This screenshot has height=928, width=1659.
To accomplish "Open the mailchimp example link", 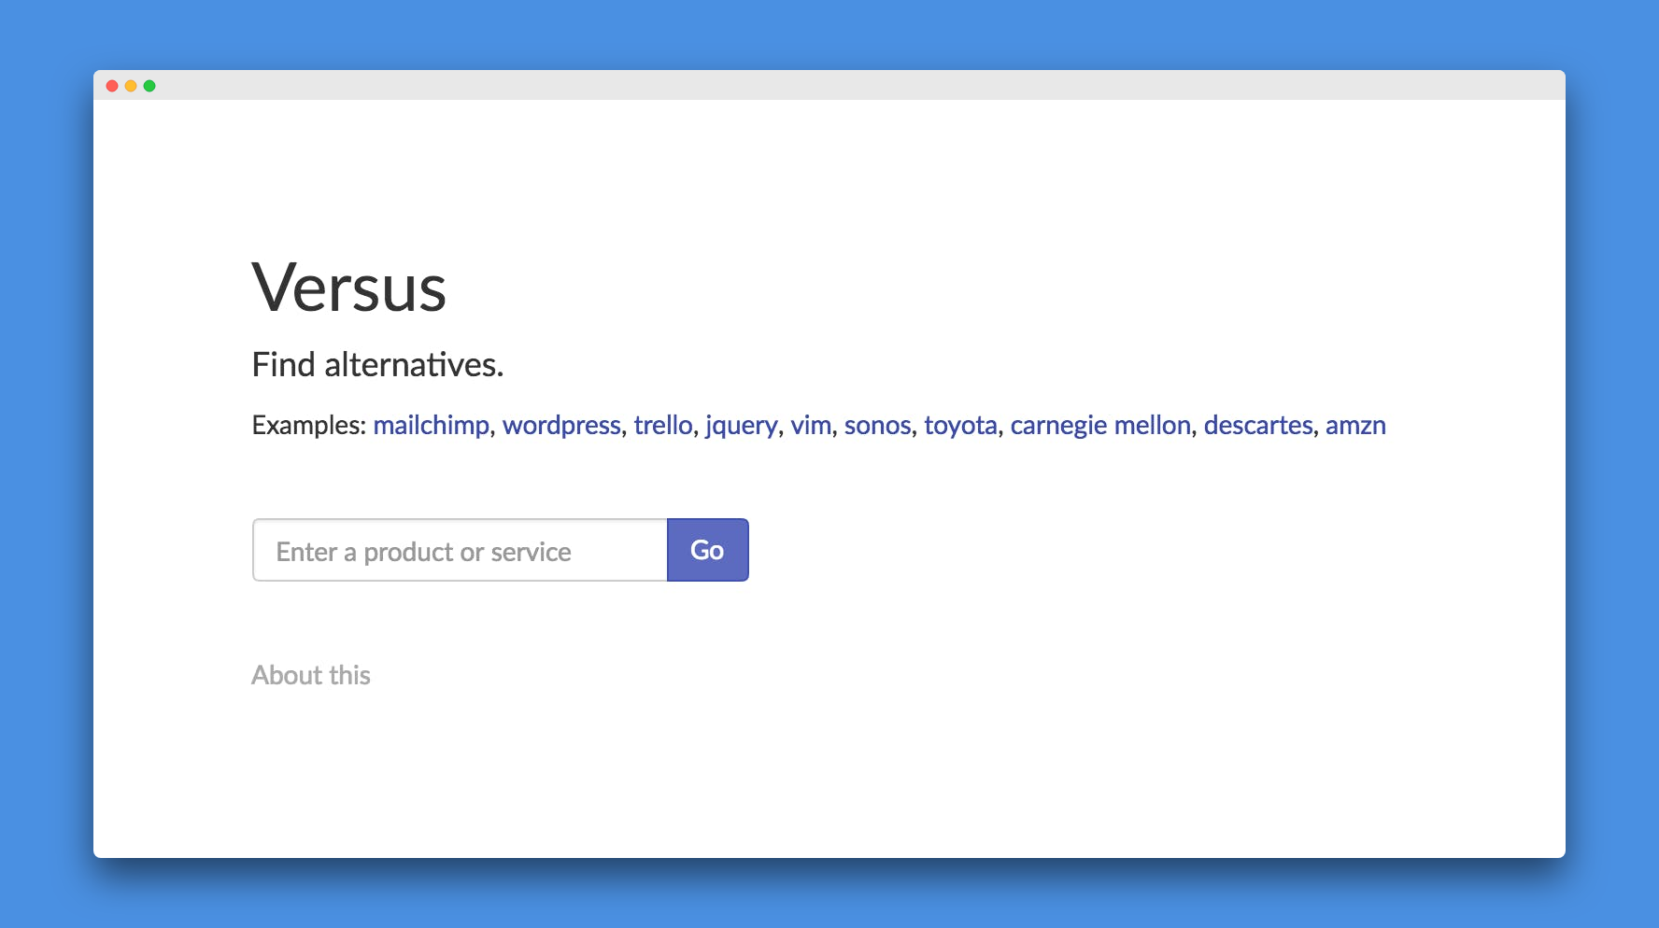I will tap(431, 426).
